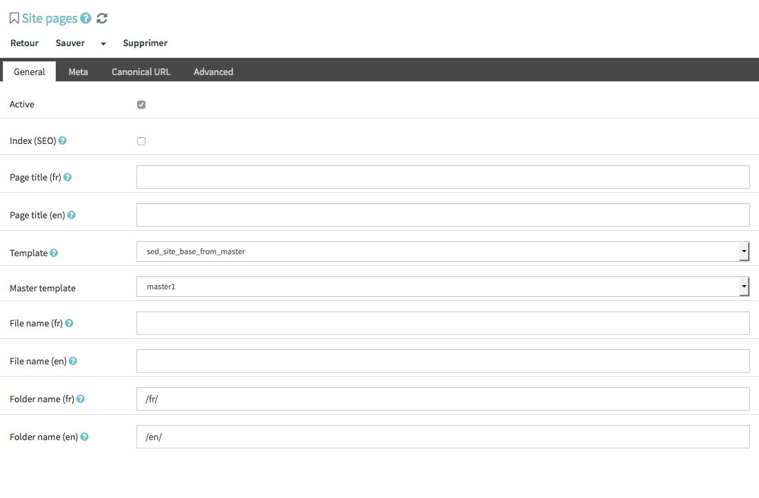The height and width of the screenshot is (498, 759).
Task: Click the Folder name (en) field with /en/
Action: click(x=443, y=437)
